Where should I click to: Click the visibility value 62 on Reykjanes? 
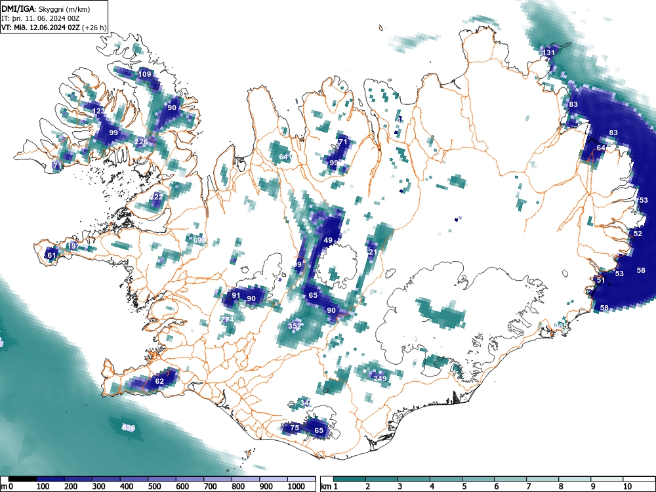pos(159,381)
